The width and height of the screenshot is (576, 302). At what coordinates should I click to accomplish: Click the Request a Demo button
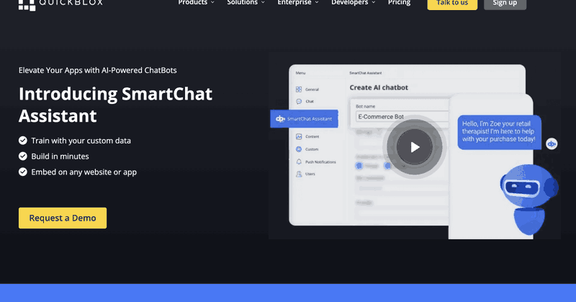(x=63, y=218)
